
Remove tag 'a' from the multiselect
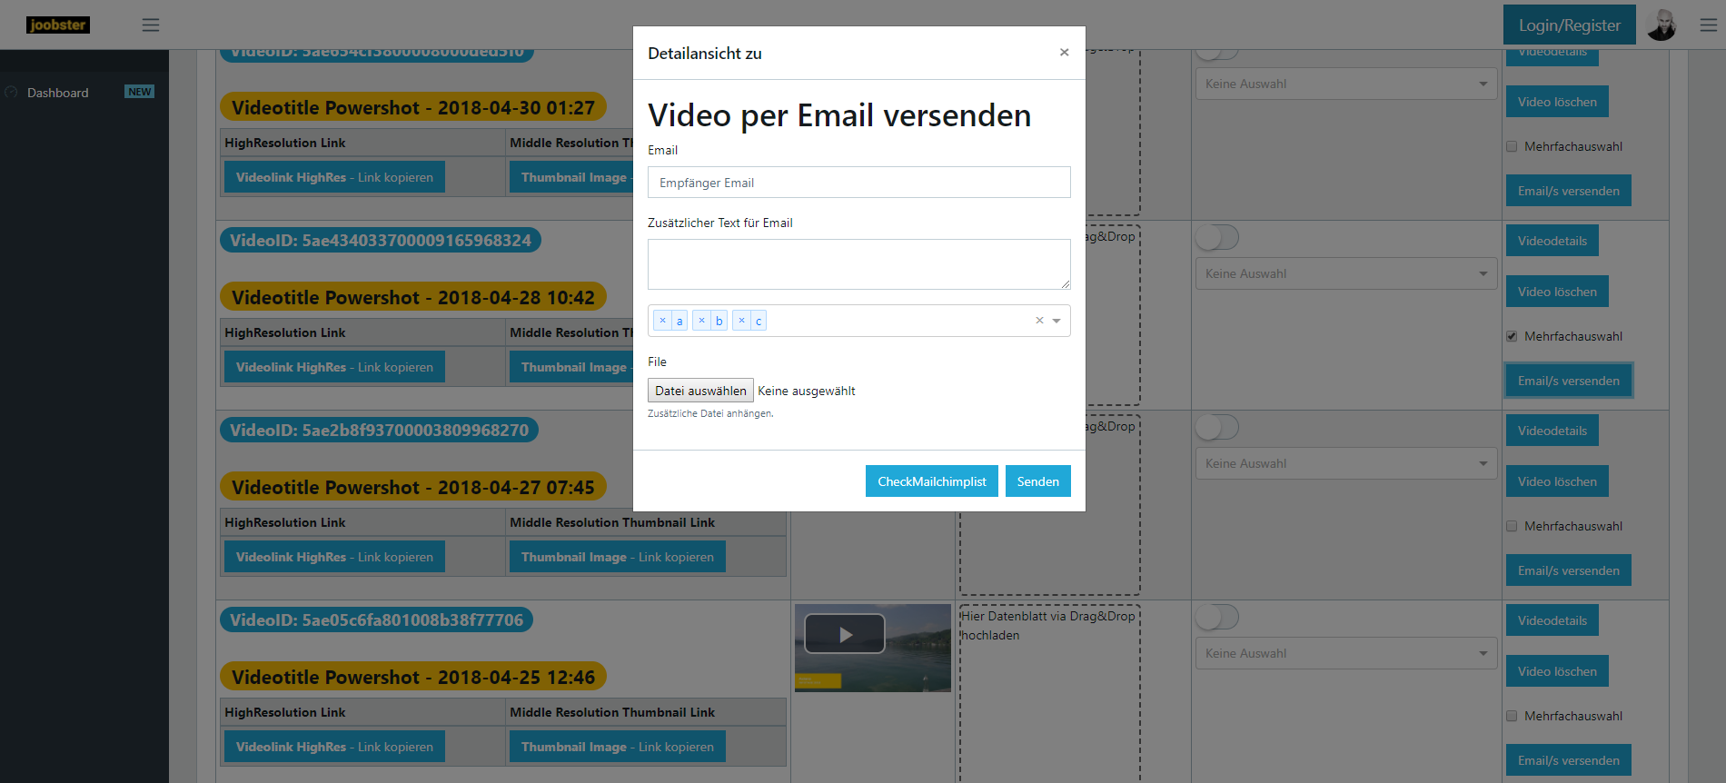[662, 321]
